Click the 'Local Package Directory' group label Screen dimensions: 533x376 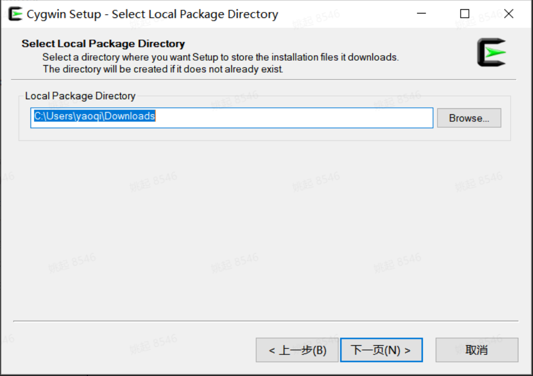80,96
